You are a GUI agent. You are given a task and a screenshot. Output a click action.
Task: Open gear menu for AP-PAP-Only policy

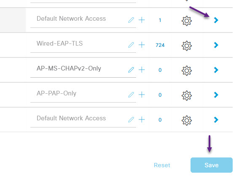point(187,95)
